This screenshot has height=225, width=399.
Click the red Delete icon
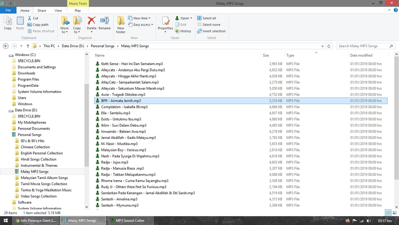click(x=91, y=21)
